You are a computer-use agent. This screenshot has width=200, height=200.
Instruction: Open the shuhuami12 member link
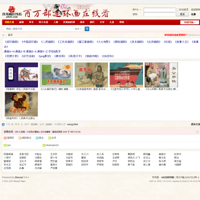point(52,145)
